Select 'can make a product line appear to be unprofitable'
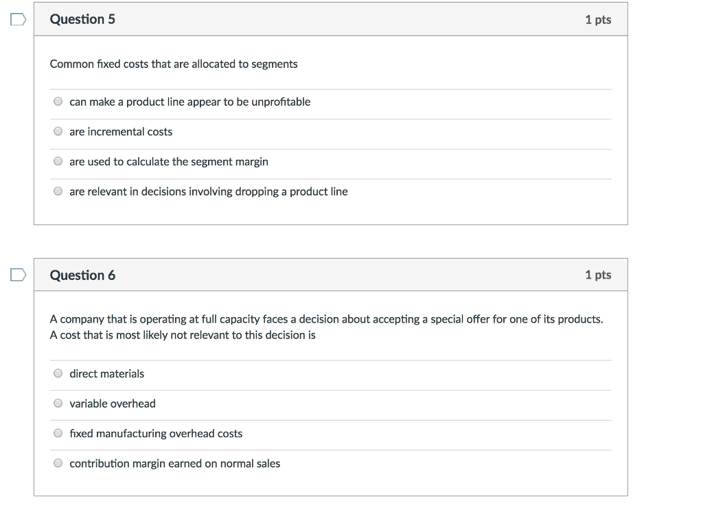The height and width of the screenshot is (521, 703). [58, 101]
